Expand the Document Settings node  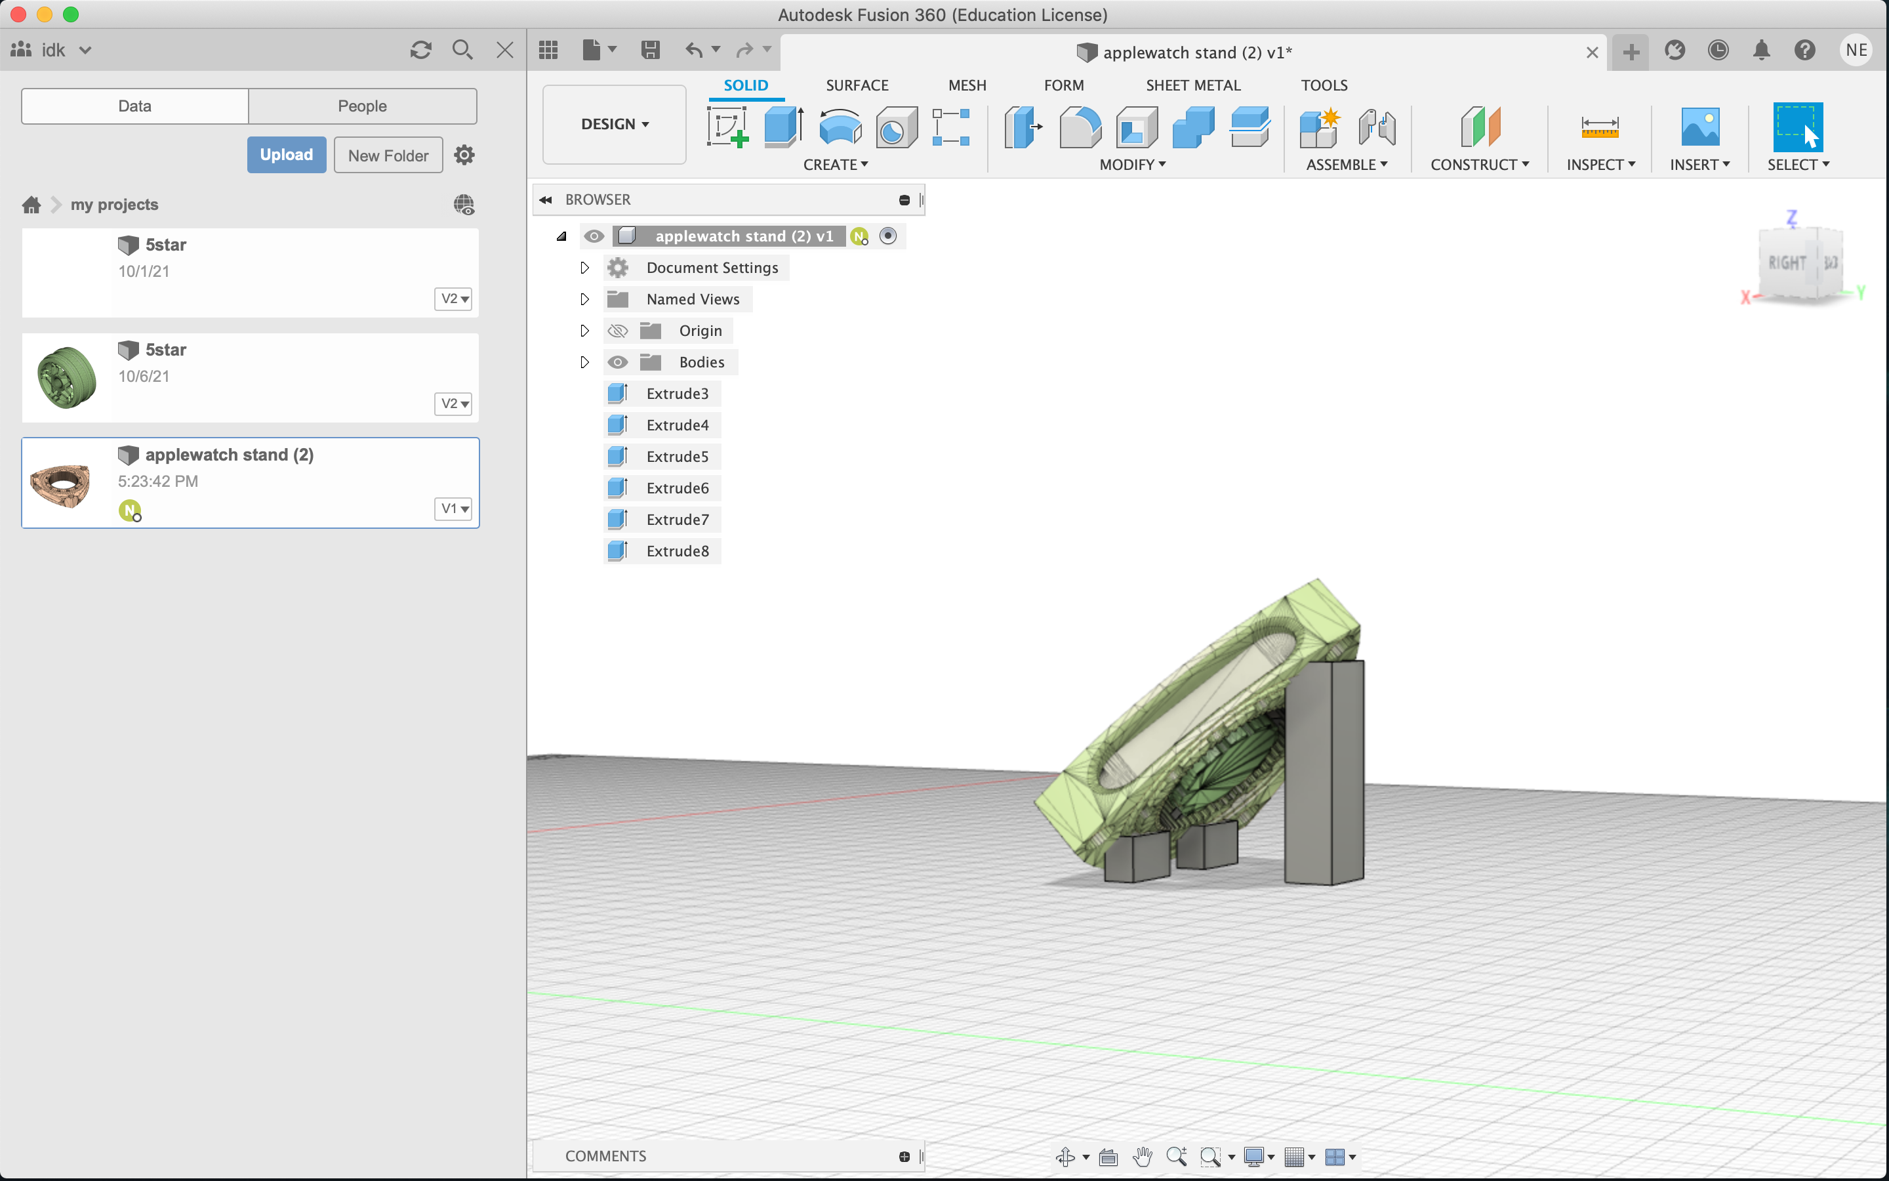tap(584, 268)
